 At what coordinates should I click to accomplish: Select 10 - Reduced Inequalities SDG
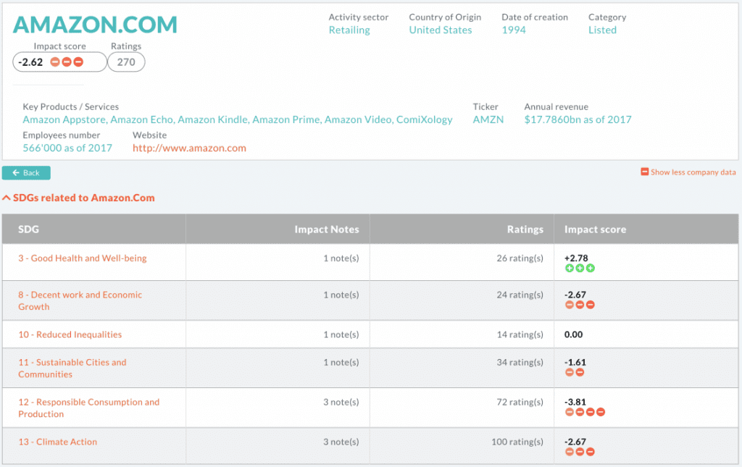pos(70,335)
